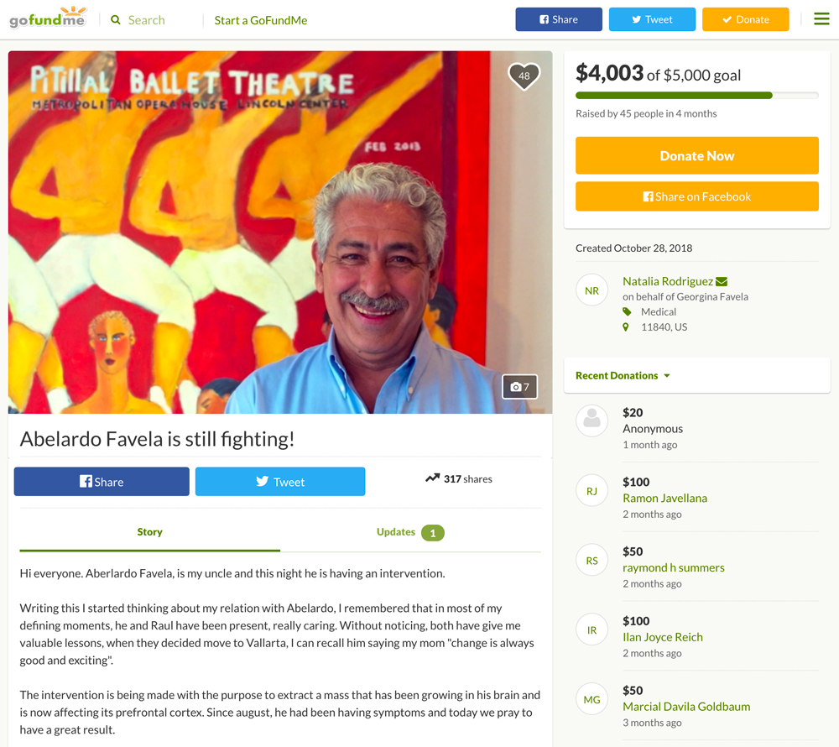Image resolution: width=839 pixels, height=747 pixels.
Task: Select the Story tab
Action: [150, 532]
